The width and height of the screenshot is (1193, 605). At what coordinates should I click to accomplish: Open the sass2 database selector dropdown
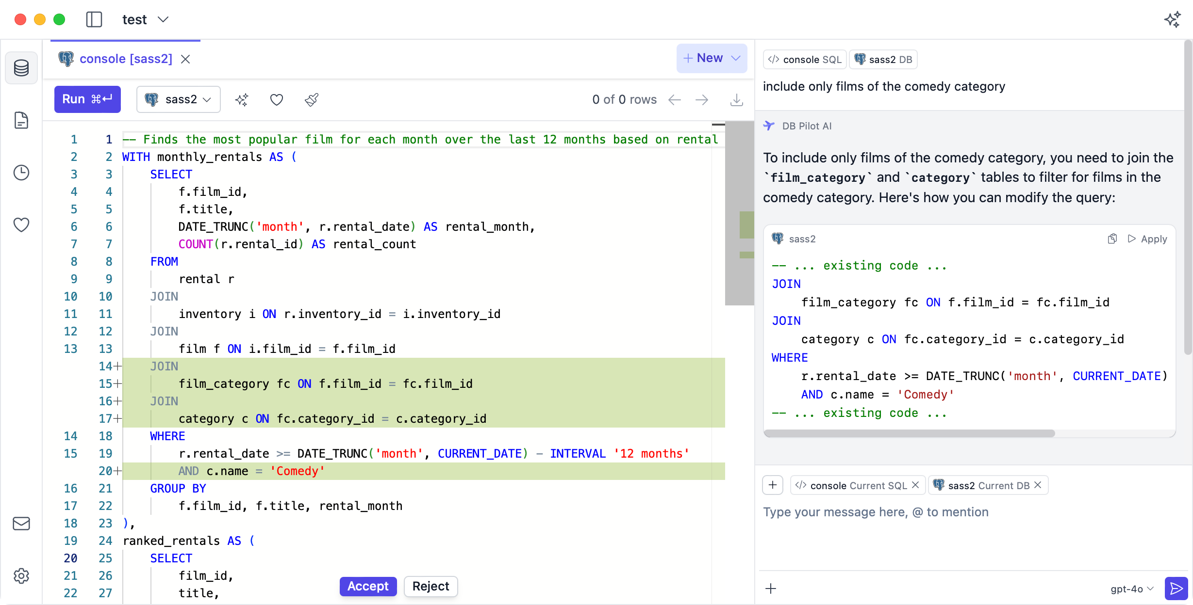178,99
